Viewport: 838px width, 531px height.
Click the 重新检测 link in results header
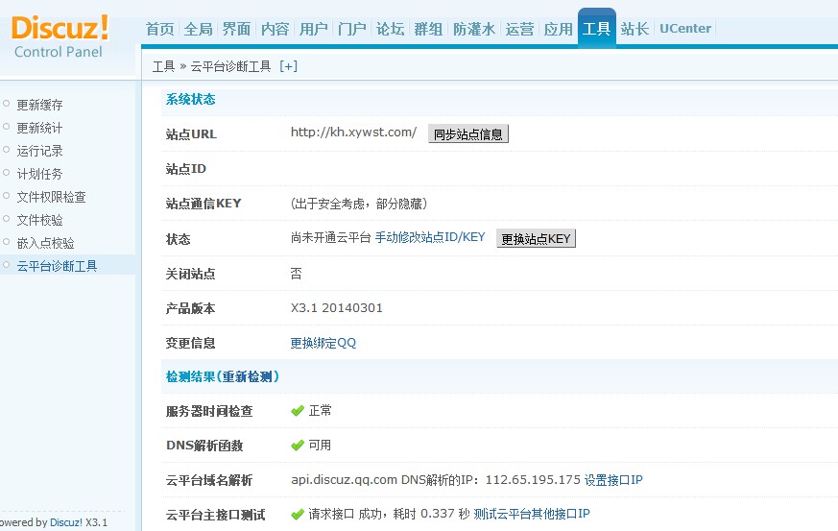coord(248,376)
